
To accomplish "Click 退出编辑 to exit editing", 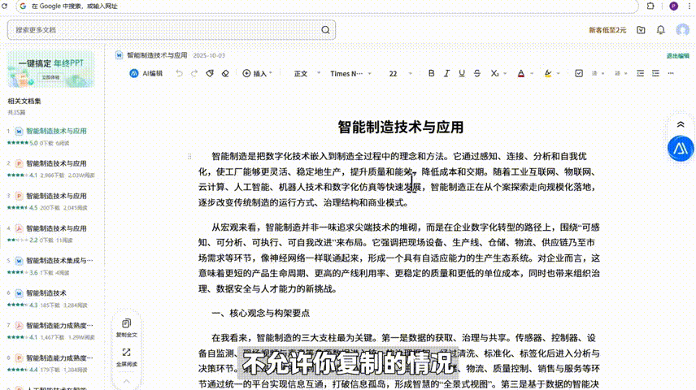I will (x=676, y=56).
